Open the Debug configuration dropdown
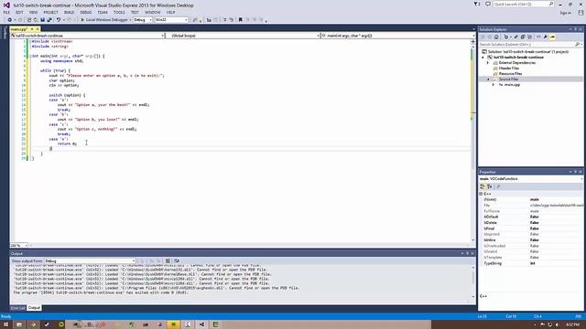Screen dimensions: 586x329 tap(143, 20)
